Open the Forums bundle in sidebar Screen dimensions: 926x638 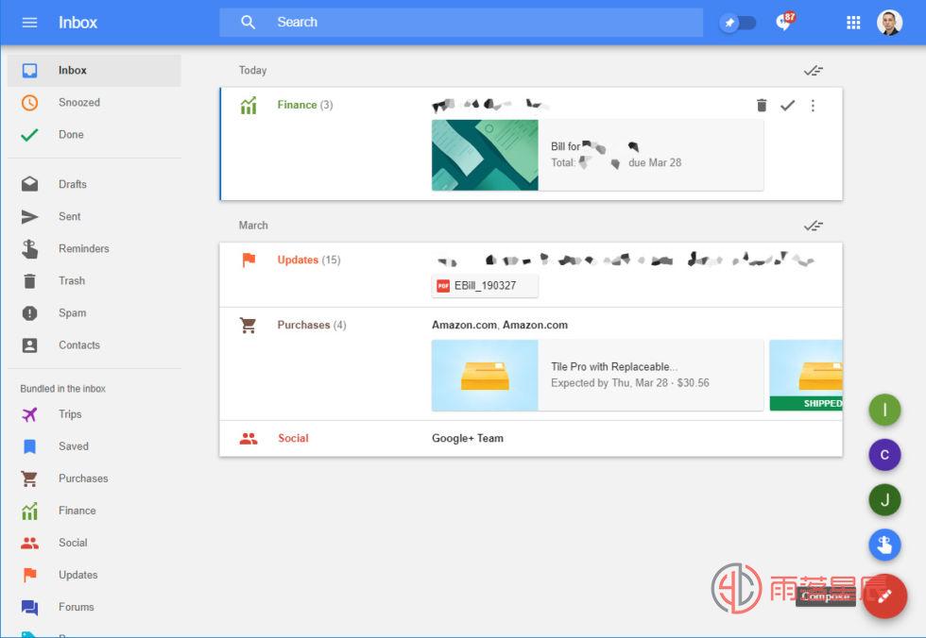(94, 607)
